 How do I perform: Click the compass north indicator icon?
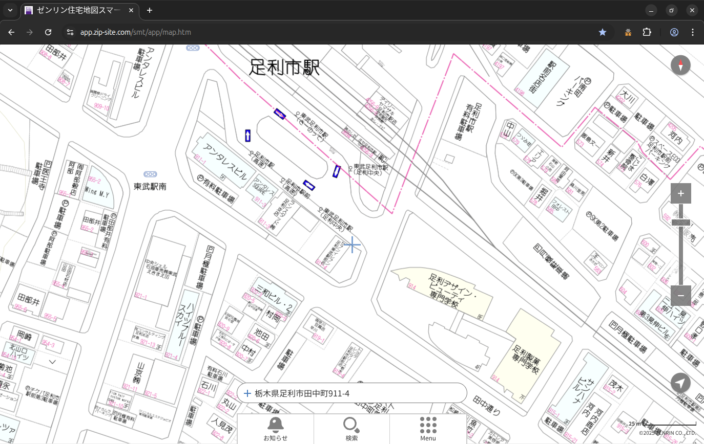tap(680, 65)
